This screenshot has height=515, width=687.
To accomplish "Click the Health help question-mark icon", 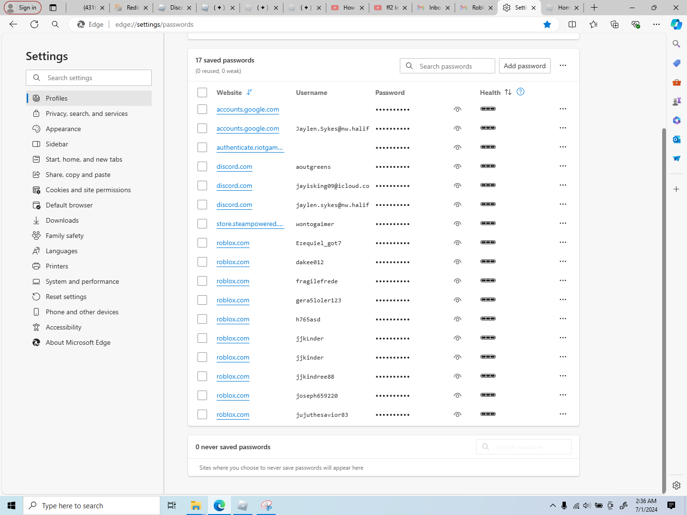I will [x=520, y=92].
